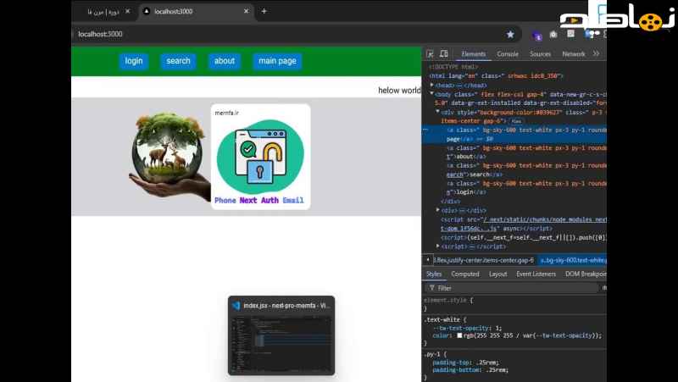
Task: Expand the head element node
Action: [431, 86]
